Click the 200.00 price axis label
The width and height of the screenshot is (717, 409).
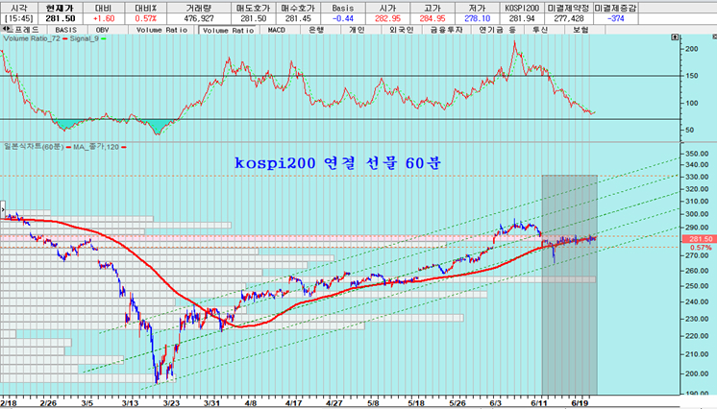click(x=697, y=373)
